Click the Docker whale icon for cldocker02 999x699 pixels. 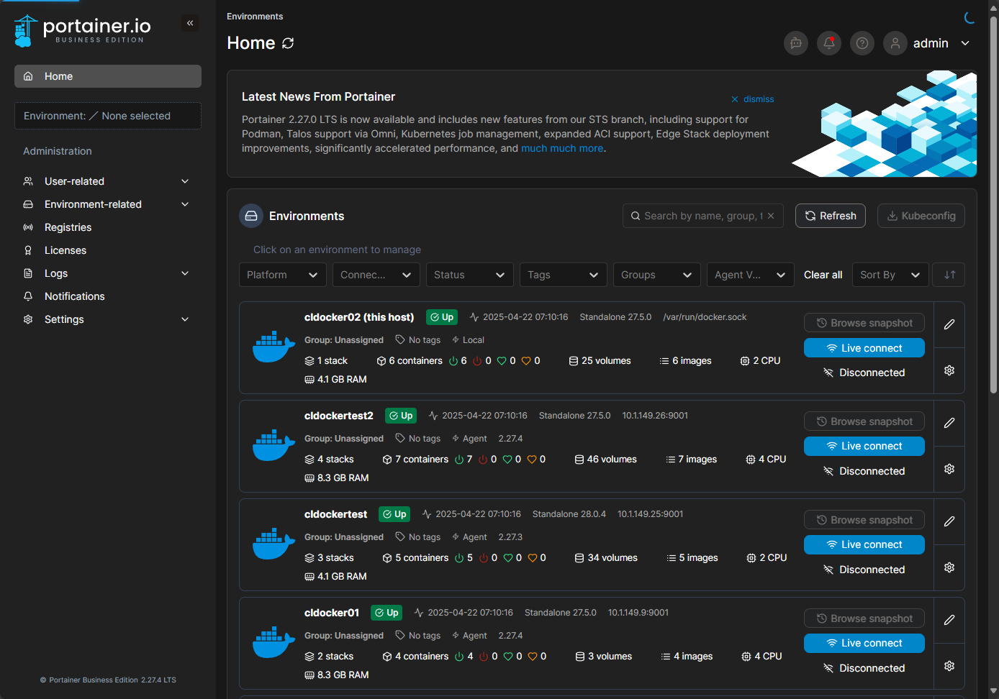tap(274, 347)
